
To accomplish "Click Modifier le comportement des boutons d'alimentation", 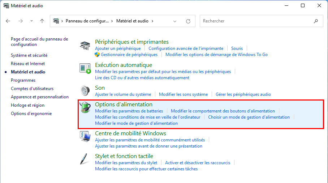I will click(x=223, y=111).
